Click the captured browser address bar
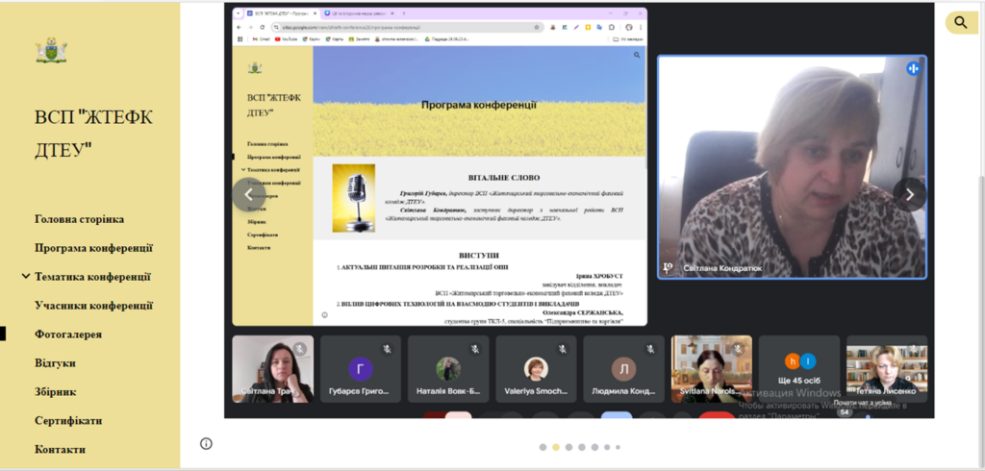The height and width of the screenshot is (471, 985). pyautogui.click(x=407, y=28)
